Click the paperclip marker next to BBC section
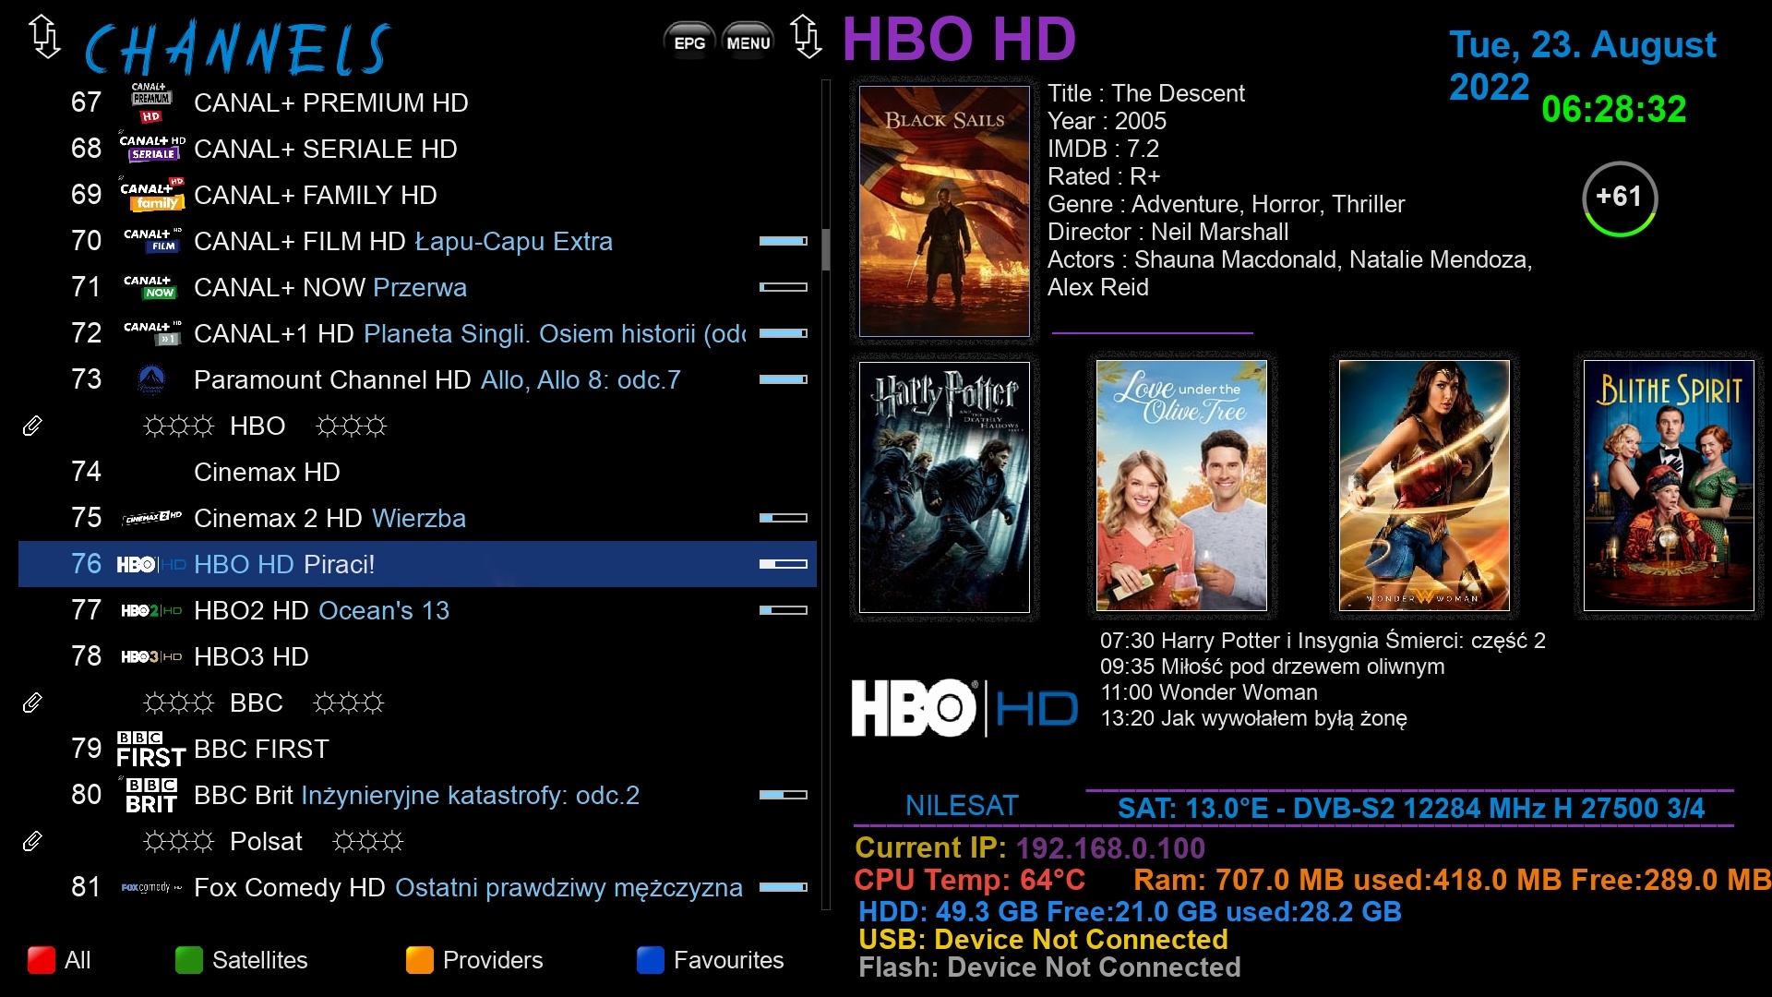 pos(32,703)
